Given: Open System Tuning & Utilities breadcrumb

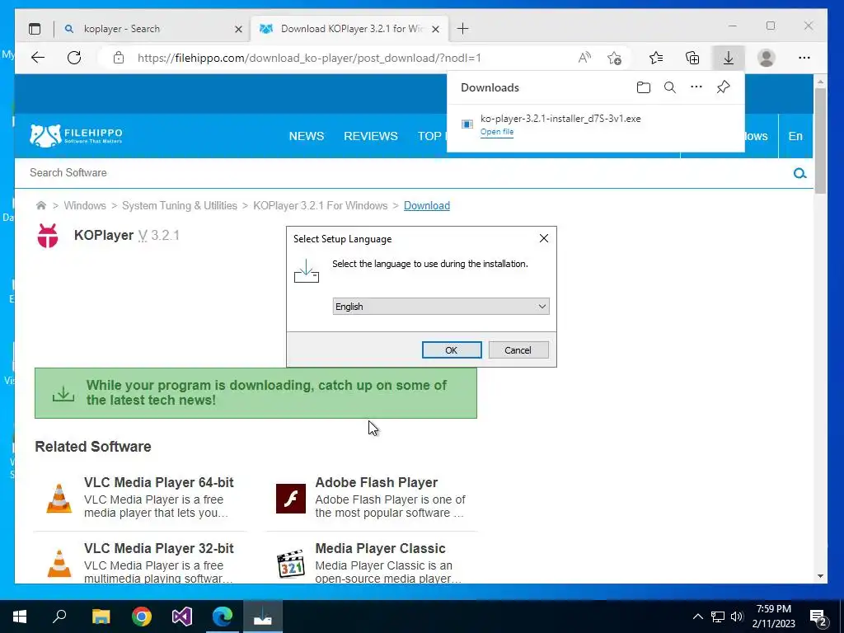Looking at the screenshot, I should (179, 205).
